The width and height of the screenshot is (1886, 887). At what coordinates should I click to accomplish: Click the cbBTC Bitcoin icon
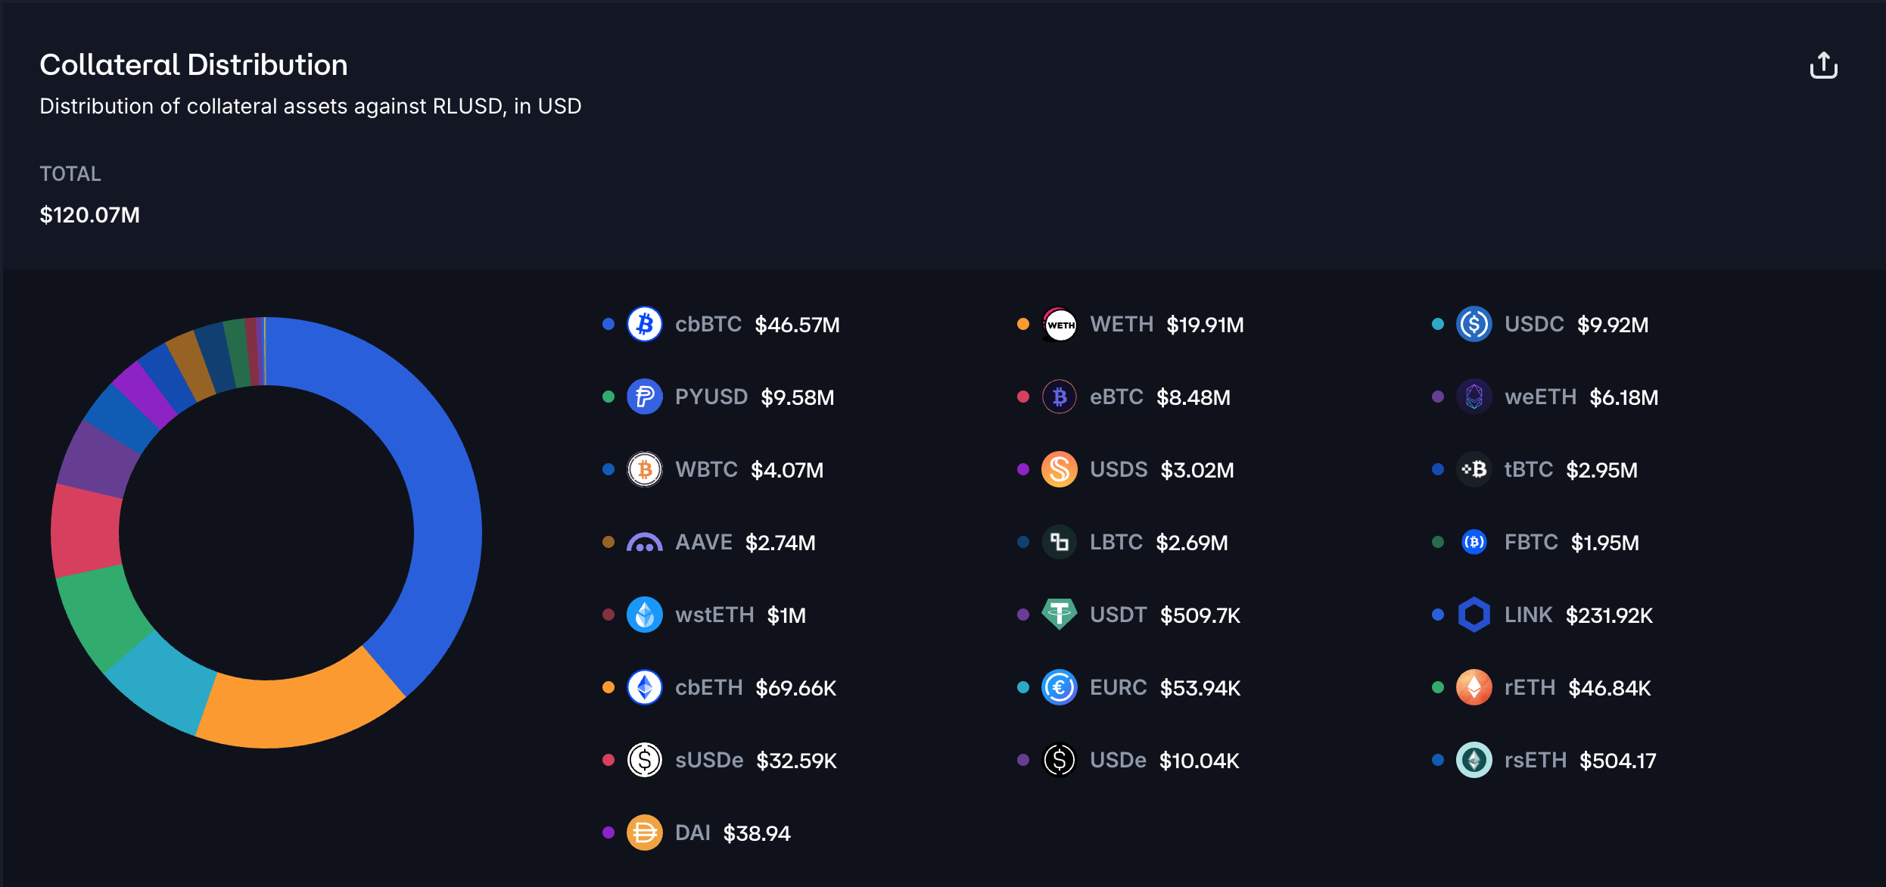[x=645, y=325]
